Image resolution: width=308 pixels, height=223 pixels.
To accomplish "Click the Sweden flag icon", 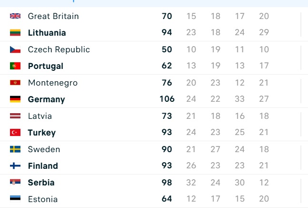I will pyautogui.click(x=15, y=149).
